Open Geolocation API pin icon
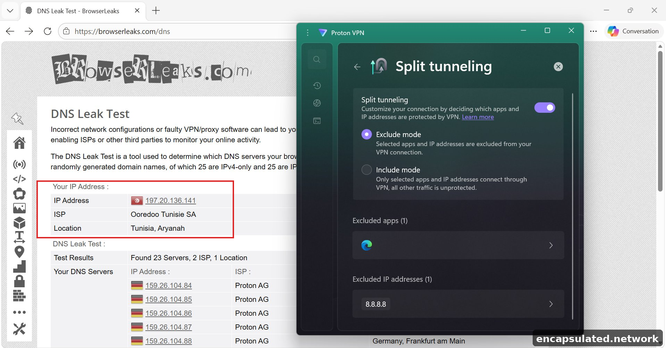This screenshot has height=348, width=666. click(x=19, y=252)
